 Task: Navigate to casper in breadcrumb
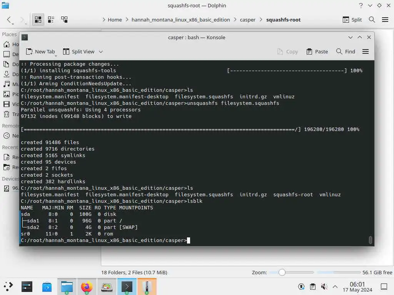pyautogui.click(x=247, y=20)
